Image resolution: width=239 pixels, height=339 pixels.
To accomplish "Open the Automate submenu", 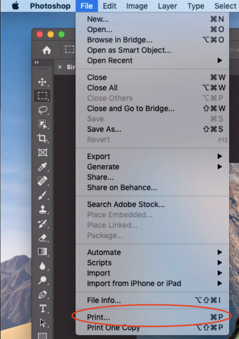I will (x=152, y=252).
